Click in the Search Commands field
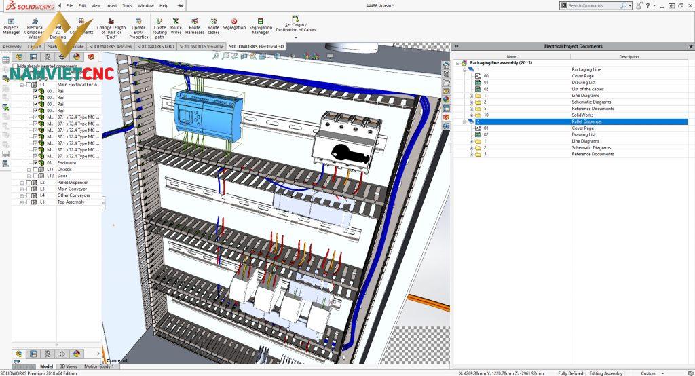 pyautogui.click(x=595, y=5)
